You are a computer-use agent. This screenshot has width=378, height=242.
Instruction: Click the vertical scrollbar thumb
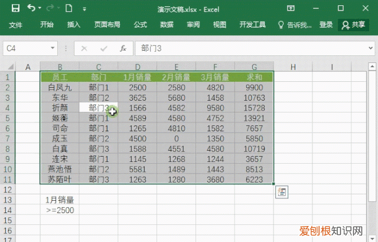[x=372, y=136]
